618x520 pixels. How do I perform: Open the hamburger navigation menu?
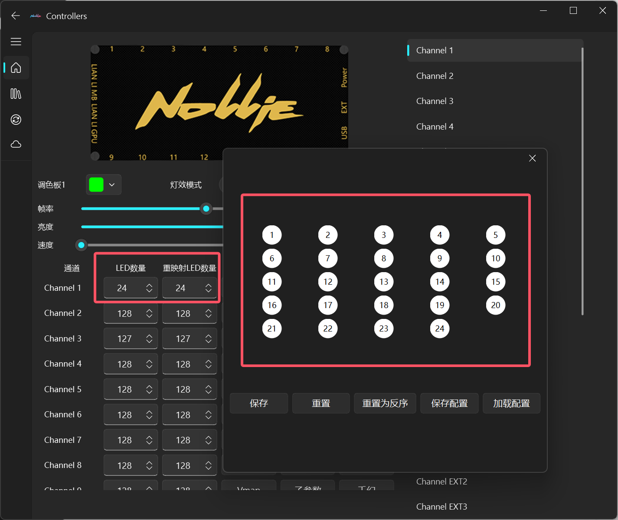[x=16, y=42]
